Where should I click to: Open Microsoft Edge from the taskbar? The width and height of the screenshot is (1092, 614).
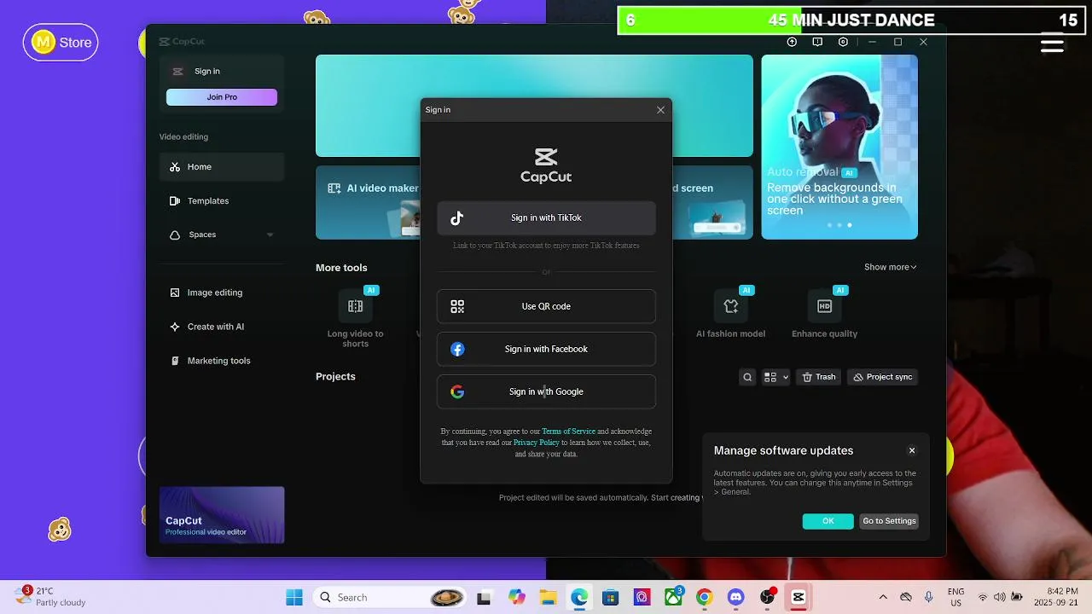click(579, 597)
